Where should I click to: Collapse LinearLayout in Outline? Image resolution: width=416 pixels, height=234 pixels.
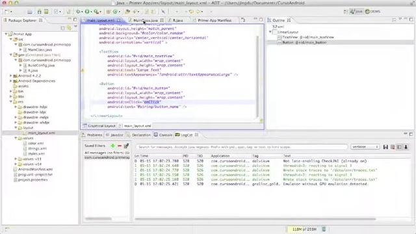[270, 32]
